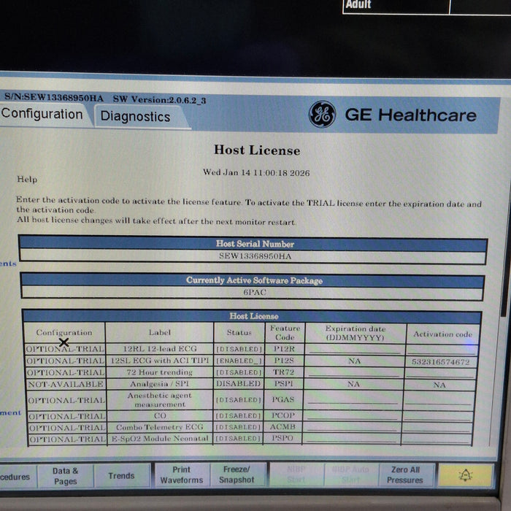511x511 pixels.
Task: Open the Trends menu button
Action: (x=121, y=476)
